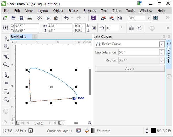This screenshot has height=137, width=173.
Task: Open the Bezier Curve join-type dropdown
Action: 162,44
